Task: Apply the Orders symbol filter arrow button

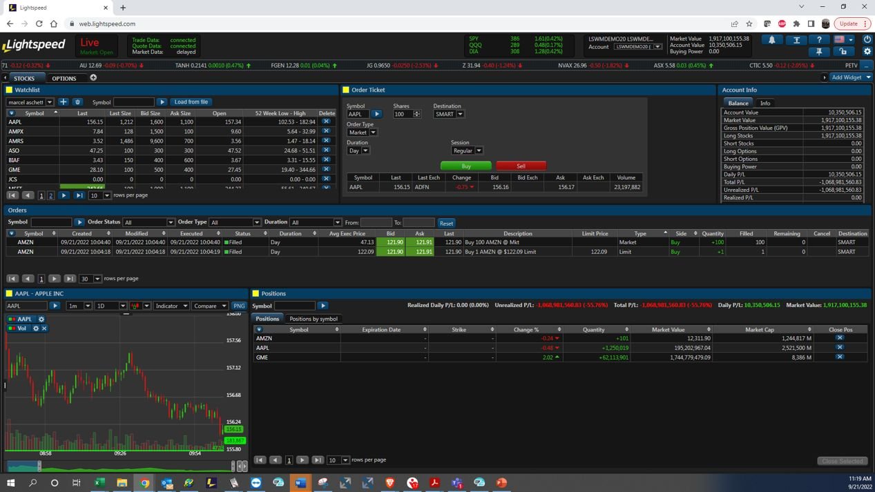Action: click(x=79, y=222)
